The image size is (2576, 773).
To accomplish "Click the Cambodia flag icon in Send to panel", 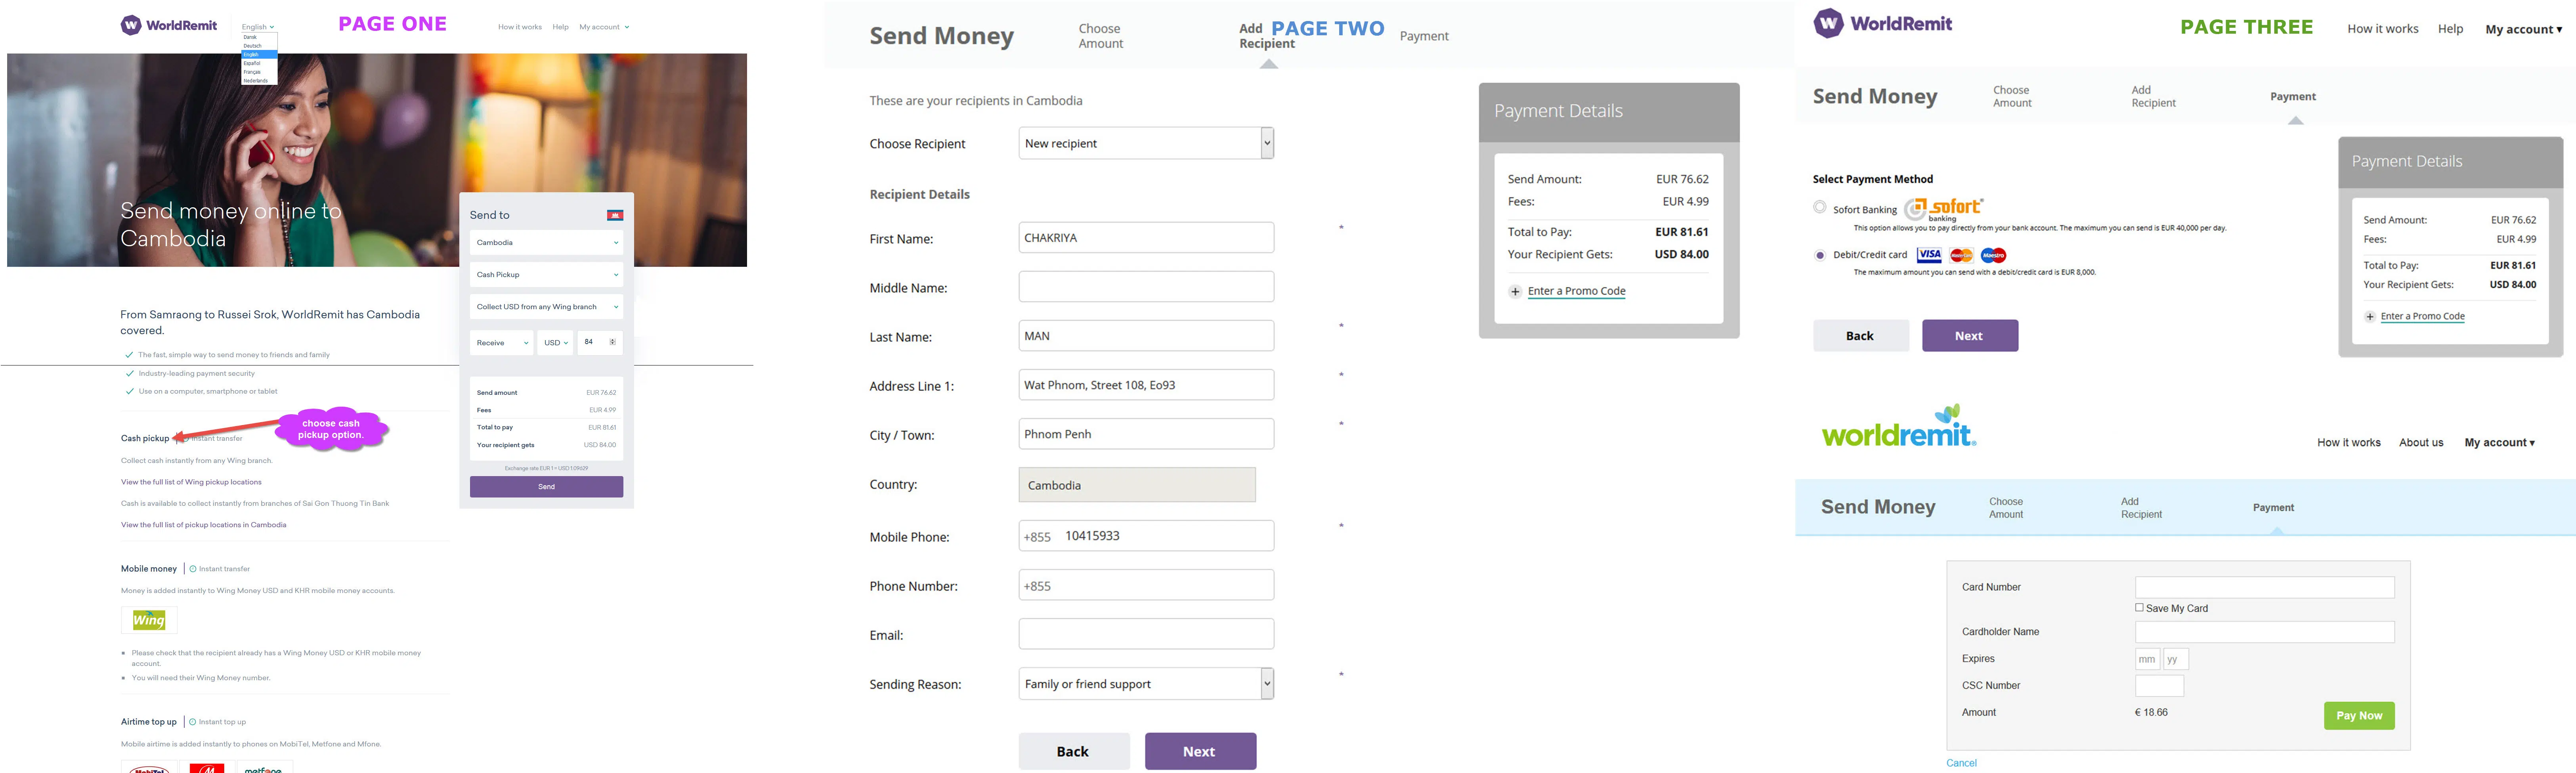I will coord(615,215).
